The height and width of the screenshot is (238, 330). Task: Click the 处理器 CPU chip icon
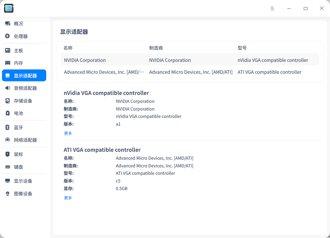click(x=8, y=36)
